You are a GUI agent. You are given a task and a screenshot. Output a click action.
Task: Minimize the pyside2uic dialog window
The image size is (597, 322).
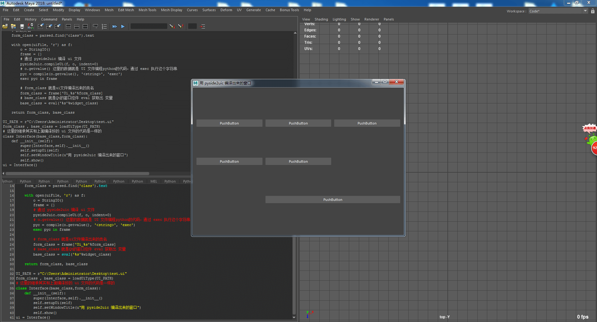[x=377, y=82]
